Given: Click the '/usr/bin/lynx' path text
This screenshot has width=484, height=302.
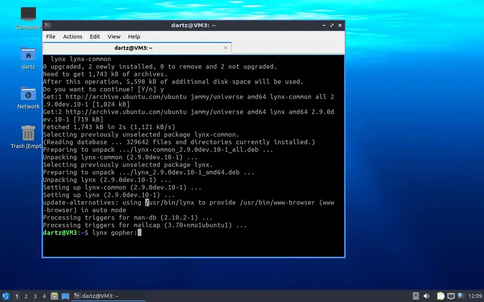Looking at the screenshot, I should click(170, 202).
